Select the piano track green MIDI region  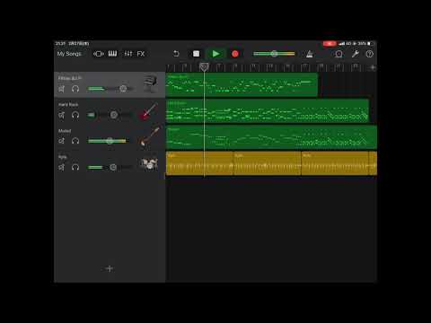[x=242, y=84]
